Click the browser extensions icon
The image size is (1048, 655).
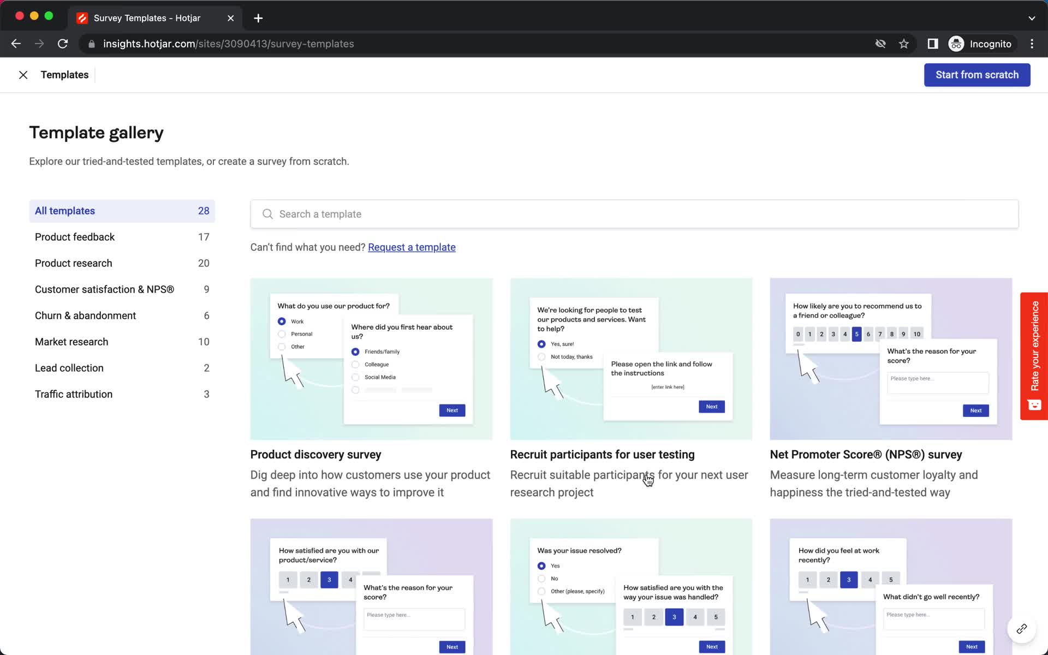[x=932, y=43]
